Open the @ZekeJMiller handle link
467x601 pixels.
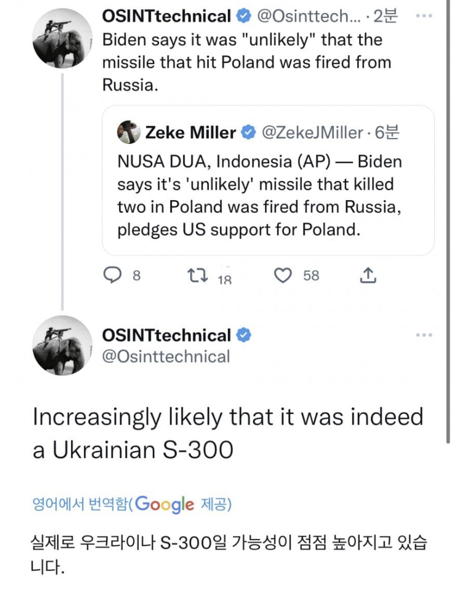[x=311, y=132]
